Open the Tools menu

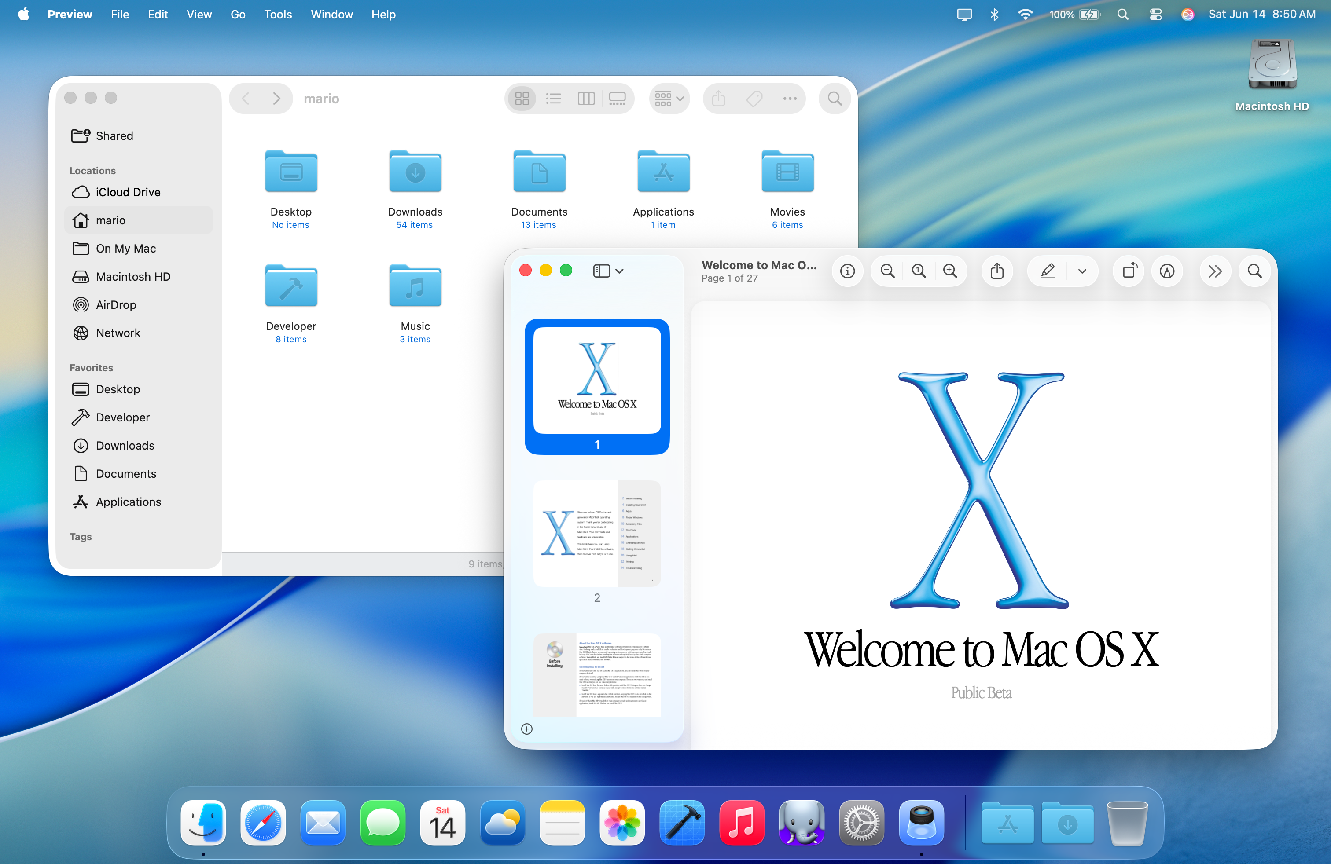(278, 15)
